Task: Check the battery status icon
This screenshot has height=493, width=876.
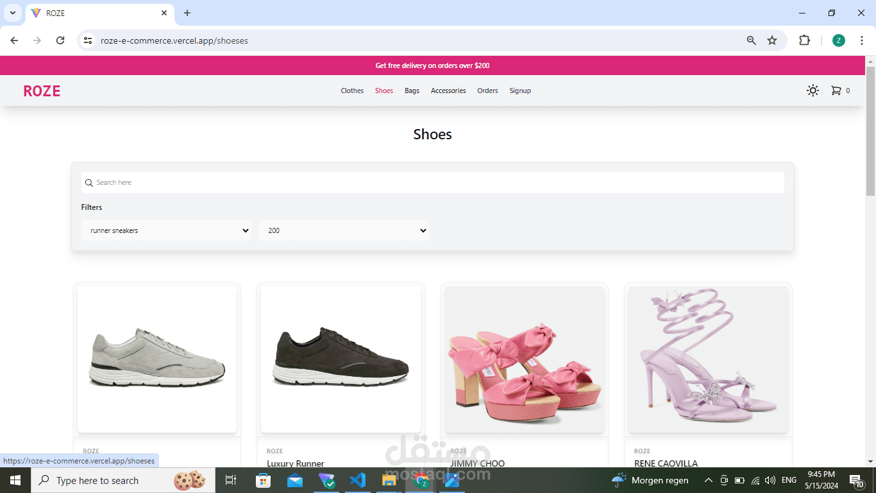Action: (739, 480)
